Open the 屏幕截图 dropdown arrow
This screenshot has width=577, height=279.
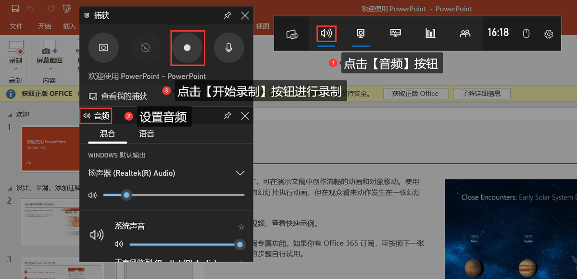[x=49, y=69]
